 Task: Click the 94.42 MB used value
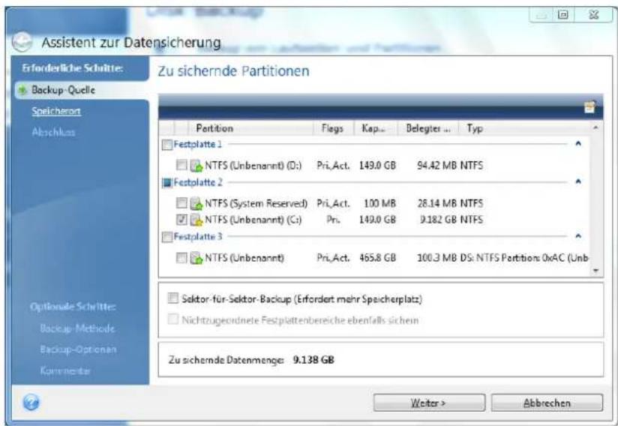click(437, 166)
